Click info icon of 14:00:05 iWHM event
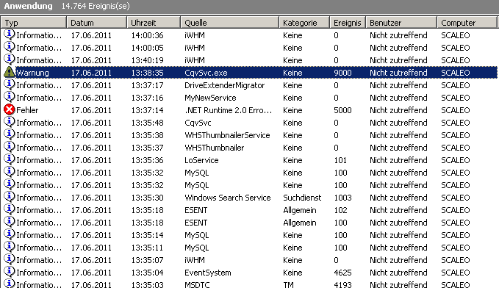Image resolution: width=499 pixels, height=288 pixels. click(10, 47)
